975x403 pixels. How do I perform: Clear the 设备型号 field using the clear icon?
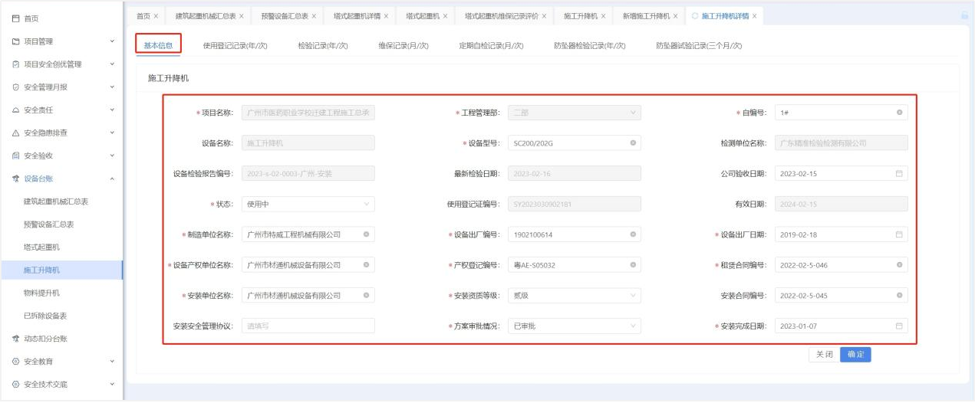point(633,143)
